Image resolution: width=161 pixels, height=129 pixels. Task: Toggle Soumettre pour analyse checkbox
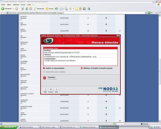[x=44, y=72]
